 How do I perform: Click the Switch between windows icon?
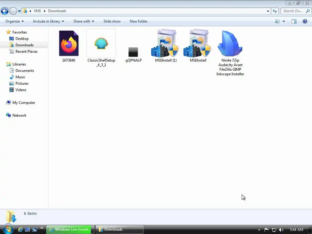pyautogui.click(x=34, y=229)
